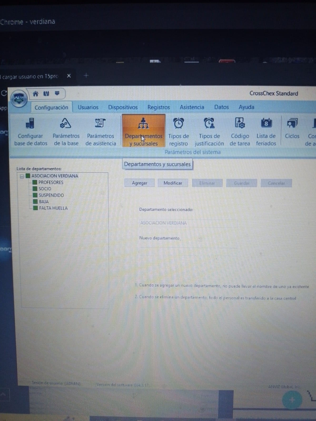Open Parámetros de la base

click(66, 132)
